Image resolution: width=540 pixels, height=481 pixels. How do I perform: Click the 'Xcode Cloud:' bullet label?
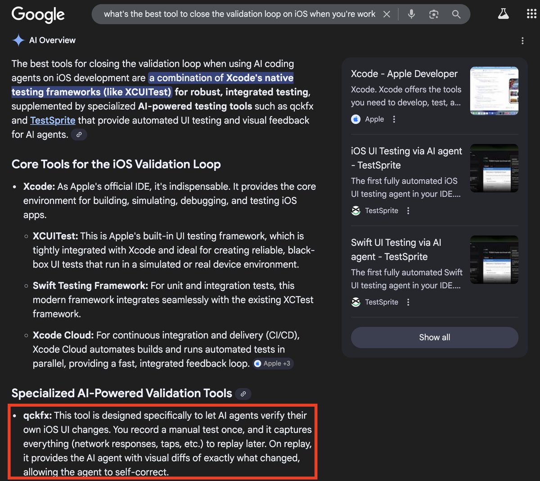click(63, 335)
